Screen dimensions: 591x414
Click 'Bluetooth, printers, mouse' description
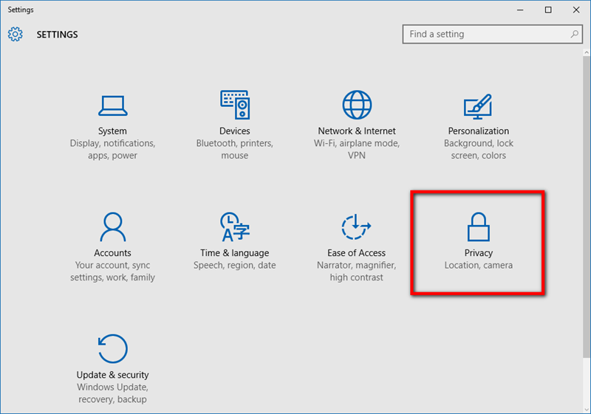coord(234,149)
